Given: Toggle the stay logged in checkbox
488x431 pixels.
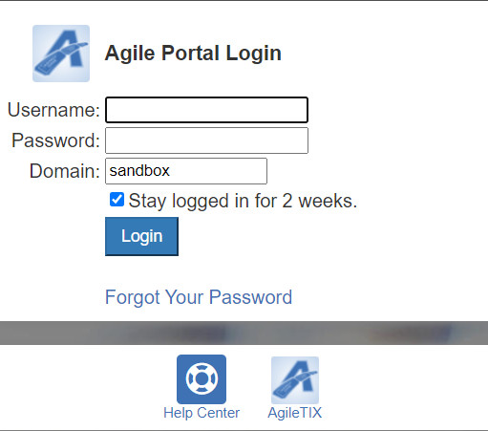Looking at the screenshot, I should click(x=117, y=200).
